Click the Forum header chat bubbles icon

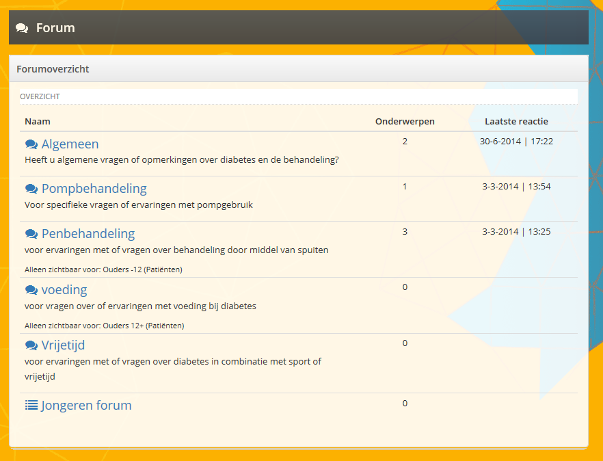click(x=22, y=28)
